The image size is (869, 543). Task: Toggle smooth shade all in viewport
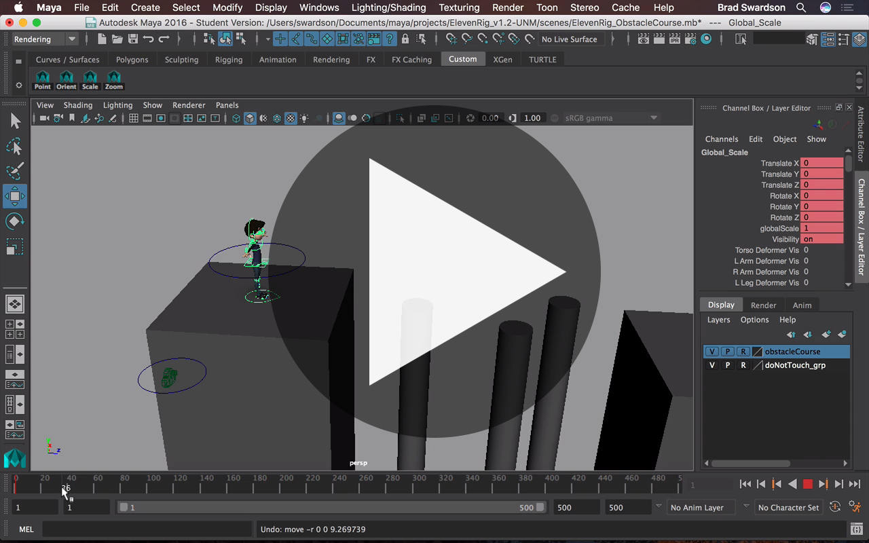pyautogui.click(x=250, y=118)
